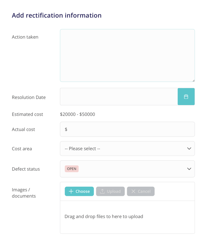Click the Choose button to pick files
Image resolution: width=207 pixels, height=250 pixels.
tap(79, 191)
